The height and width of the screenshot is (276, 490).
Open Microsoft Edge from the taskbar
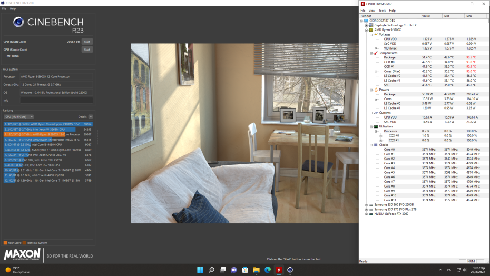coord(268,270)
